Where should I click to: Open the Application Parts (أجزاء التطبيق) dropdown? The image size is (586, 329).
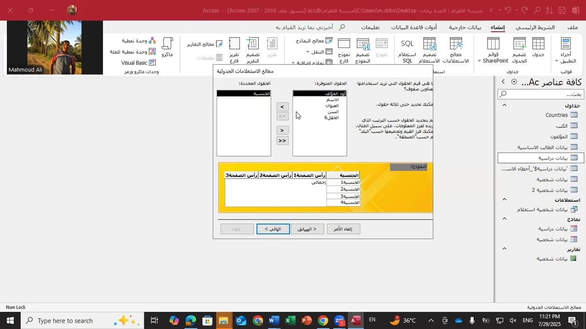pyautogui.click(x=566, y=50)
